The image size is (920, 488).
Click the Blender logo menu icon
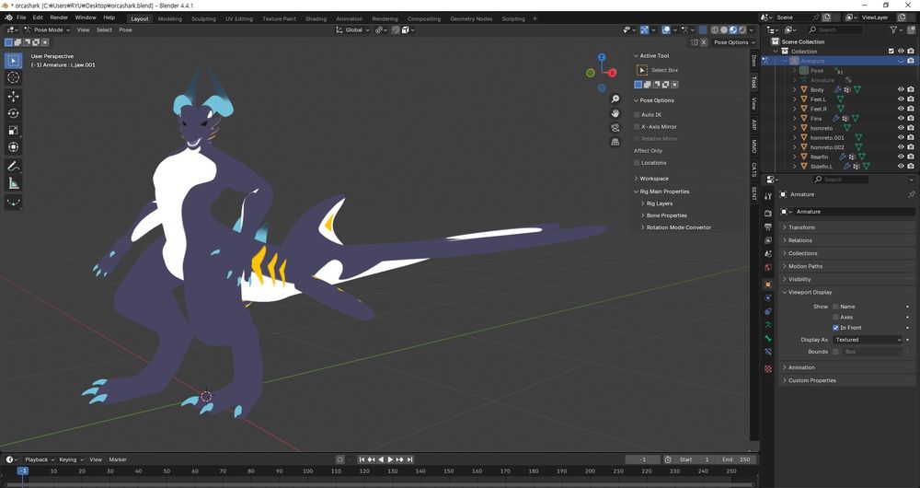click(x=8, y=17)
